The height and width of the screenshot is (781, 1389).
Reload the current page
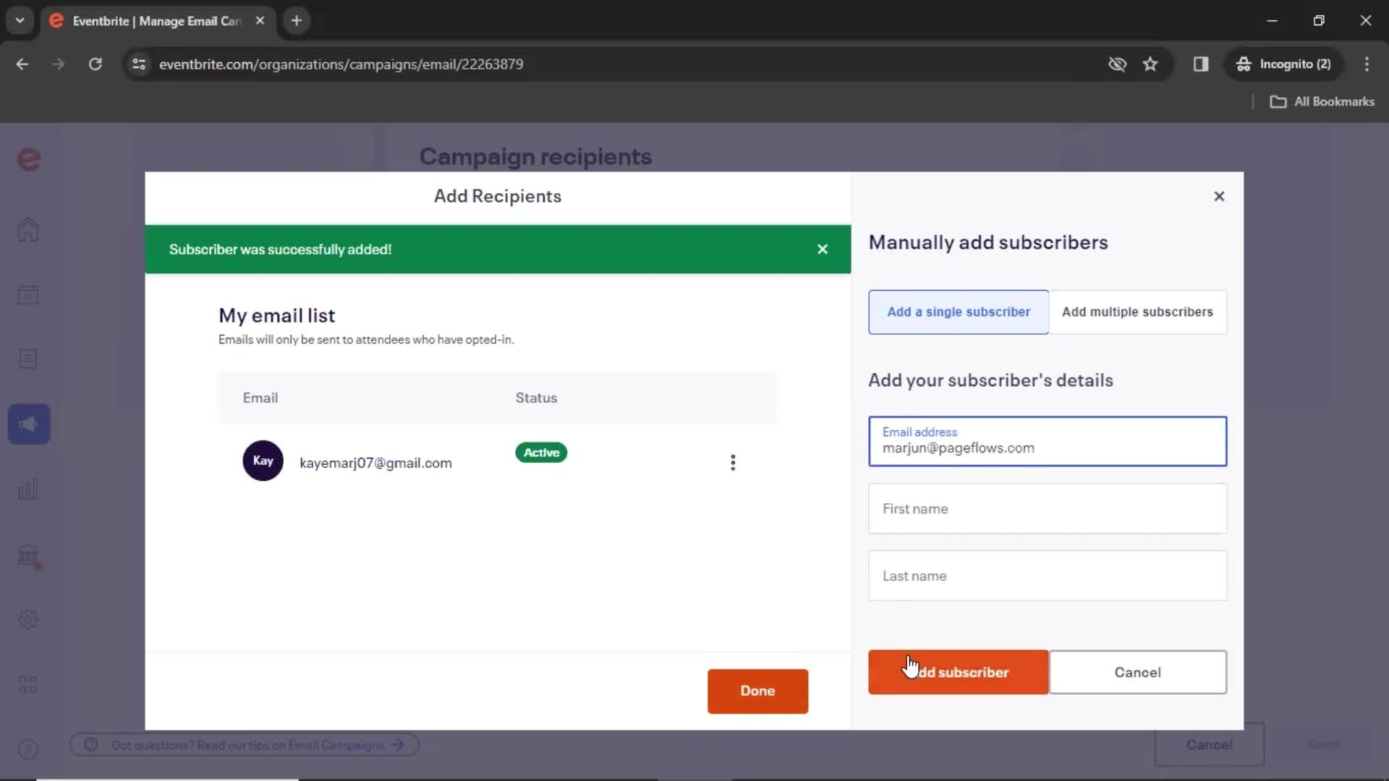coord(95,64)
